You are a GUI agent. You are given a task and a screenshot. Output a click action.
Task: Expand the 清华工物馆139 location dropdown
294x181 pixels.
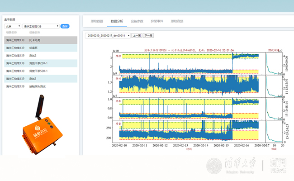(x=41, y=26)
